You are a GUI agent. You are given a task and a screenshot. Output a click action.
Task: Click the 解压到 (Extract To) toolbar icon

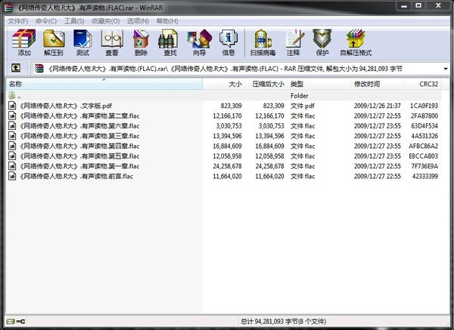54,42
